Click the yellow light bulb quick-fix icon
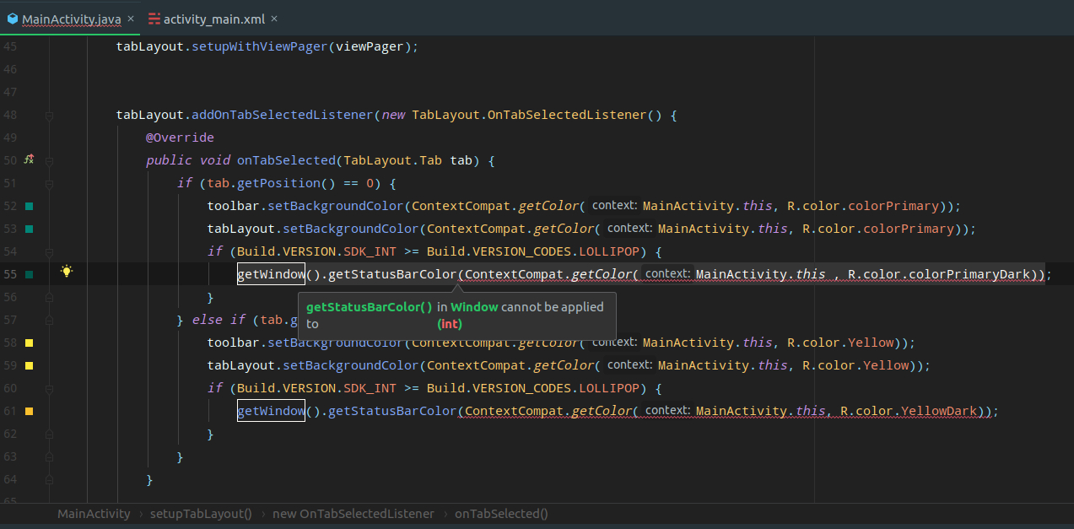This screenshot has width=1074, height=529. click(x=67, y=272)
